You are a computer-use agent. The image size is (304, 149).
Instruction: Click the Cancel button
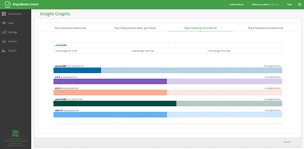287,142
